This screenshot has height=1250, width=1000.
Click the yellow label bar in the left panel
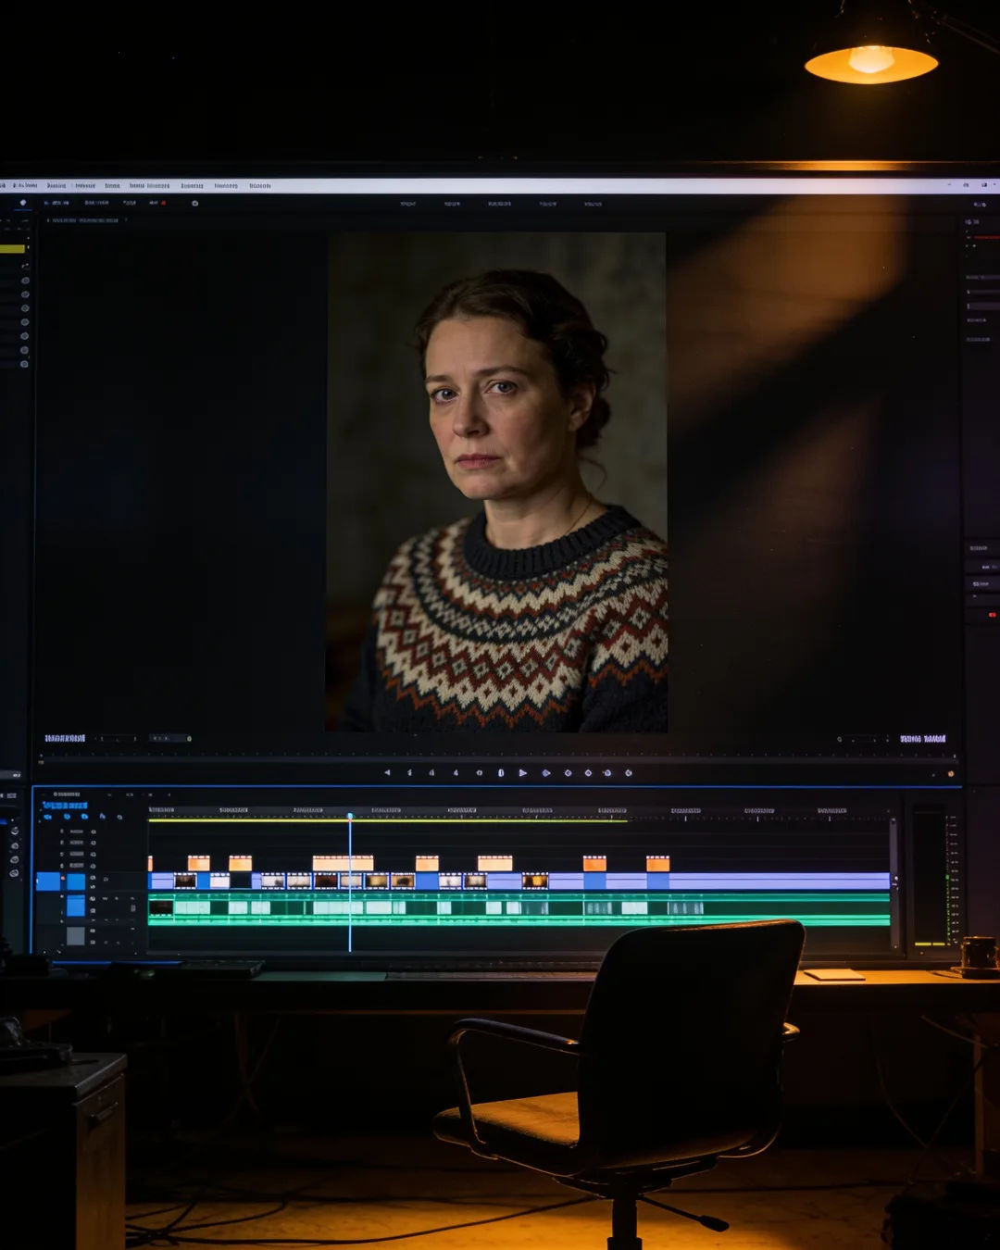coord(13,248)
